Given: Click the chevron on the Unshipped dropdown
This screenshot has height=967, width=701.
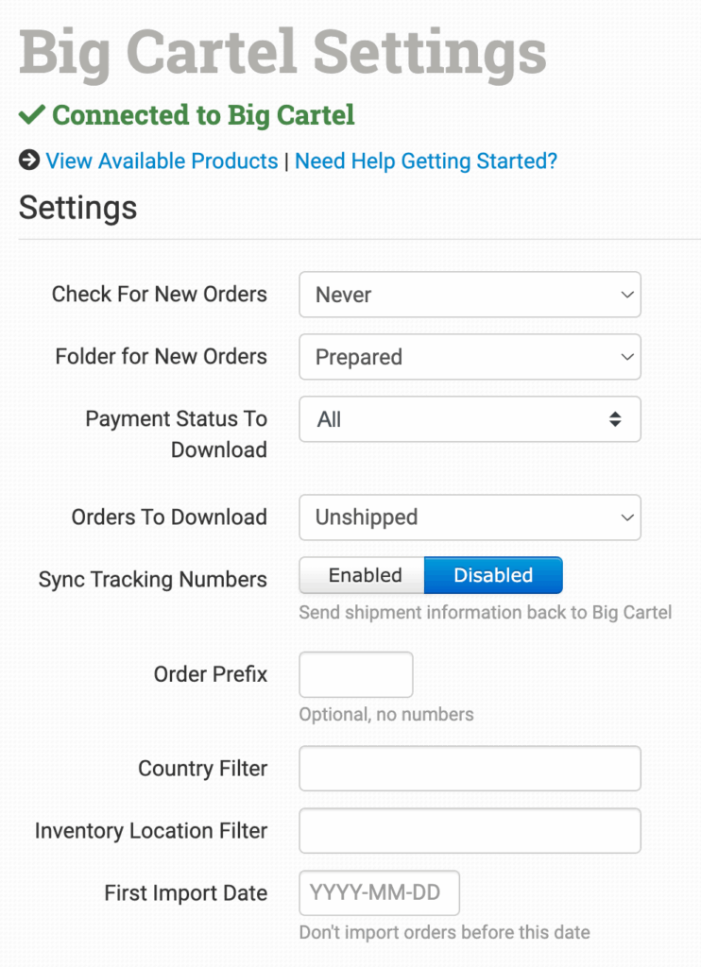Looking at the screenshot, I should click(627, 517).
